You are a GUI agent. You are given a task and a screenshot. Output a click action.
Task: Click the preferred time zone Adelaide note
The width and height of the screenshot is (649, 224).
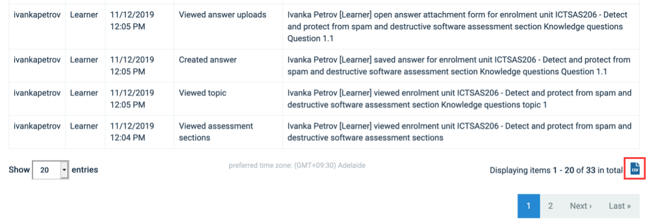click(x=297, y=165)
